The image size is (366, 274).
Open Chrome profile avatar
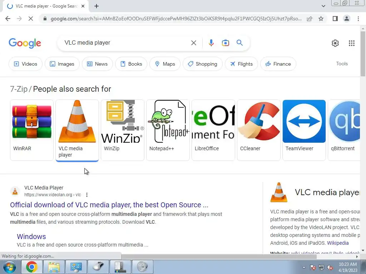[347, 19]
